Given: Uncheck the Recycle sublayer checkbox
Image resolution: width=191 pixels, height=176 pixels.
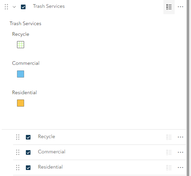Looking at the screenshot, I should pos(28,137).
